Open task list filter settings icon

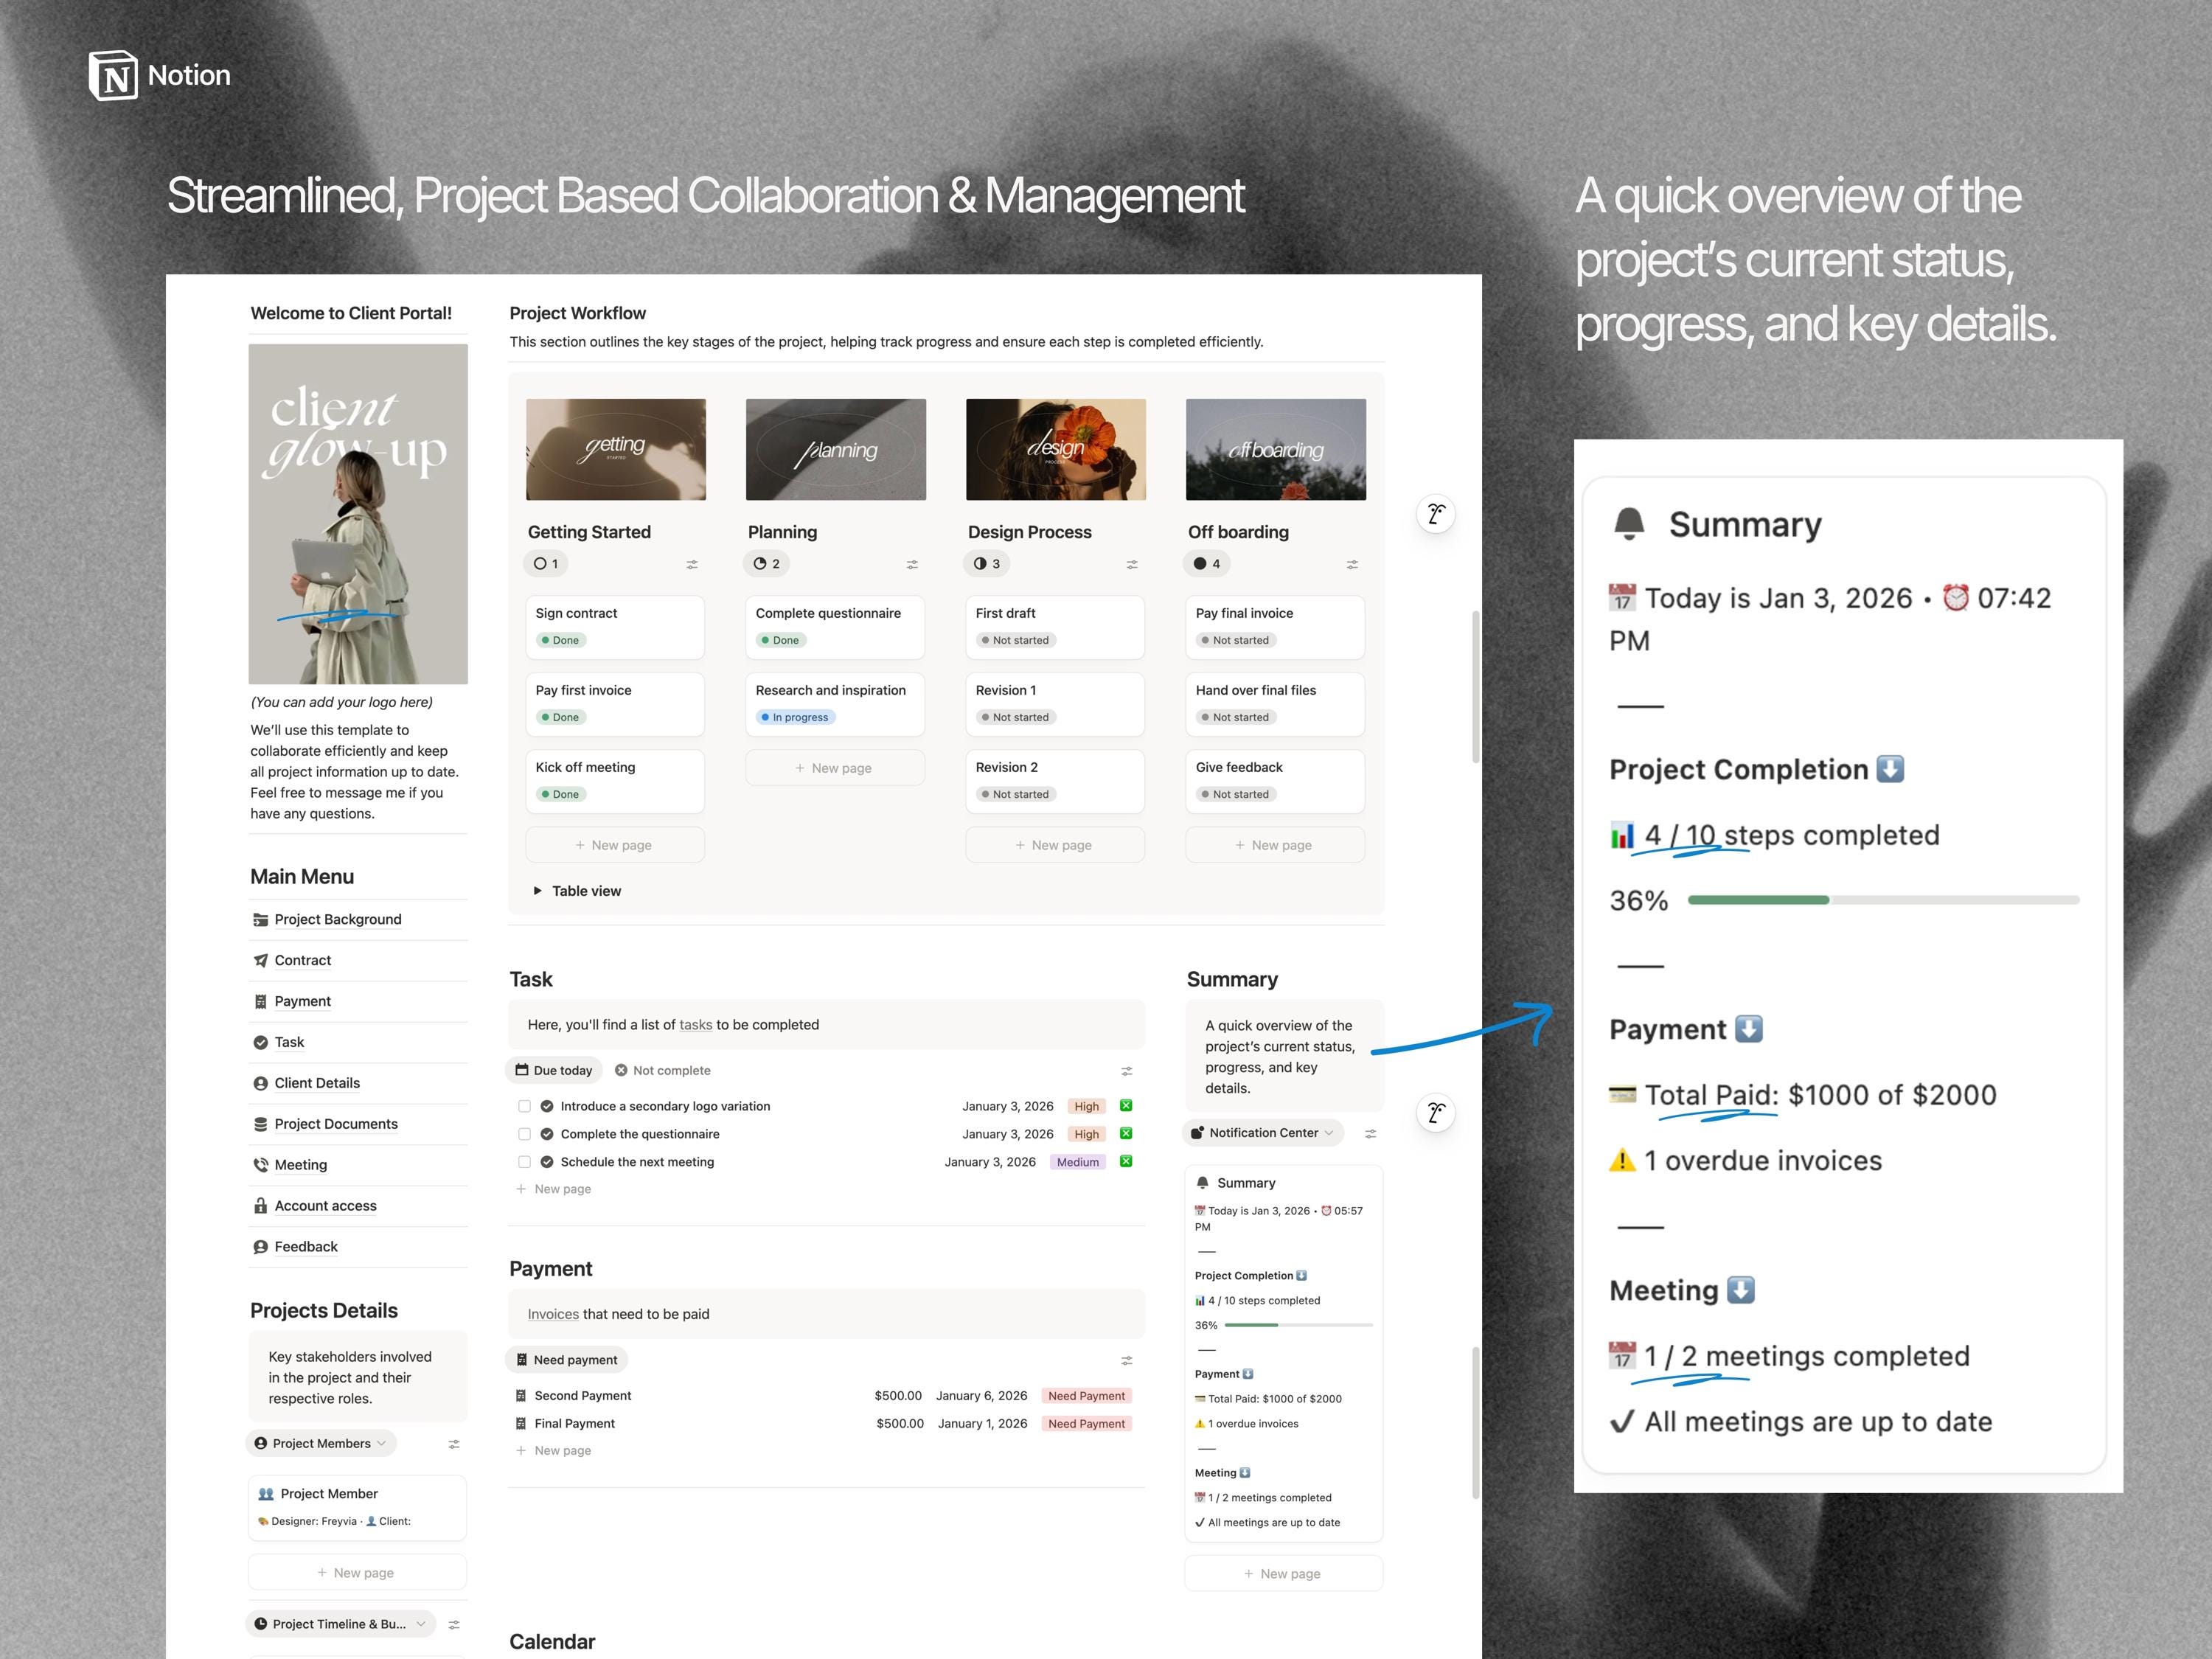pyautogui.click(x=1127, y=1071)
